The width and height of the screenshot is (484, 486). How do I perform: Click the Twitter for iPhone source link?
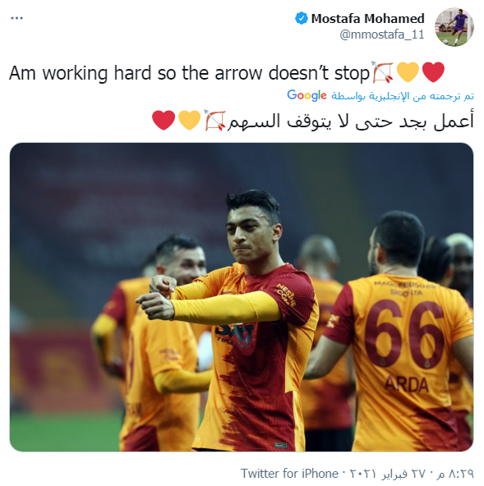(289, 474)
